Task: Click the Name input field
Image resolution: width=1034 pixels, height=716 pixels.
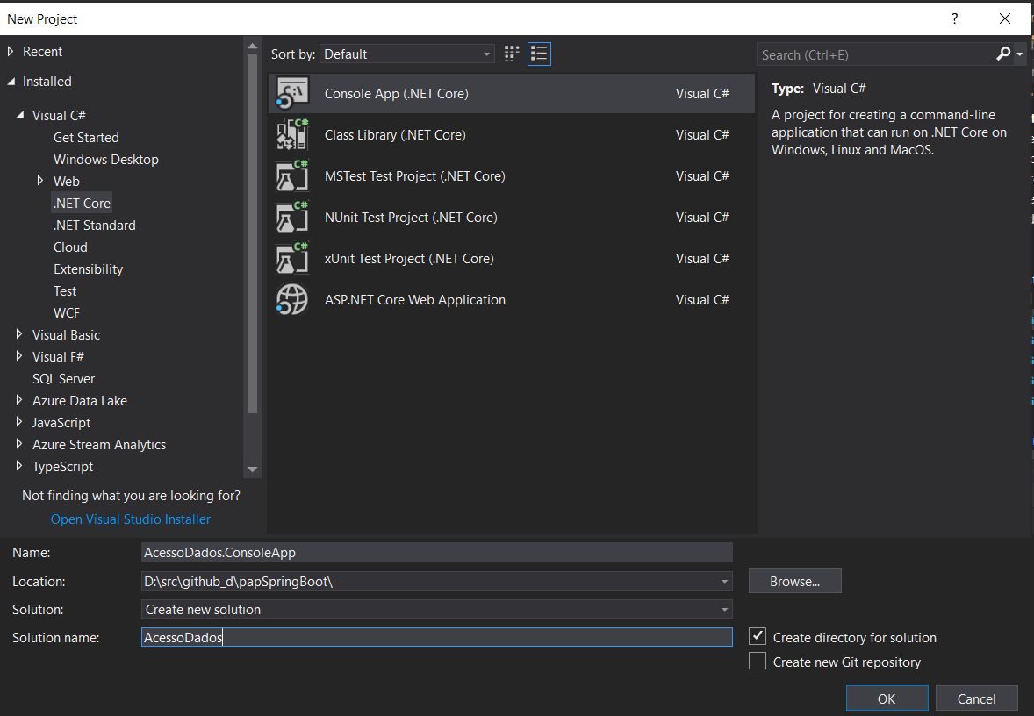Action: tap(436, 552)
